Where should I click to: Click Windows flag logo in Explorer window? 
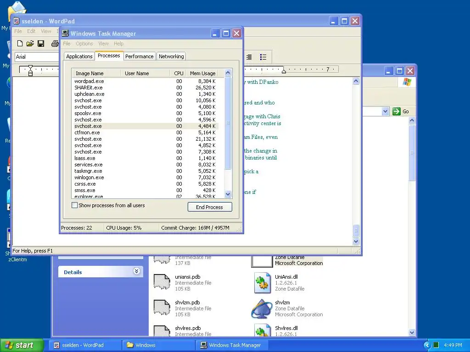407,82
